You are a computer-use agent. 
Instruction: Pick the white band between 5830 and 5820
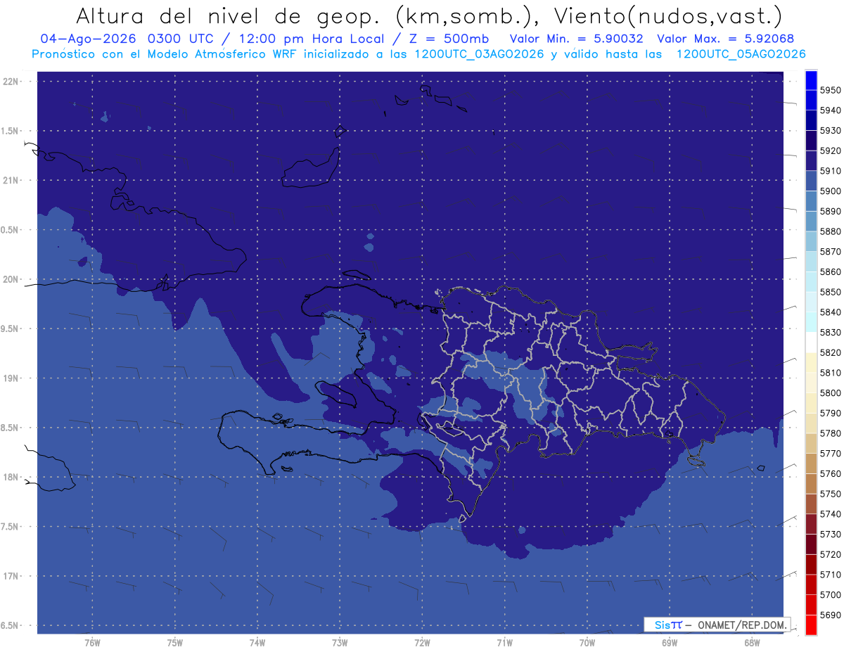pos(811,342)
